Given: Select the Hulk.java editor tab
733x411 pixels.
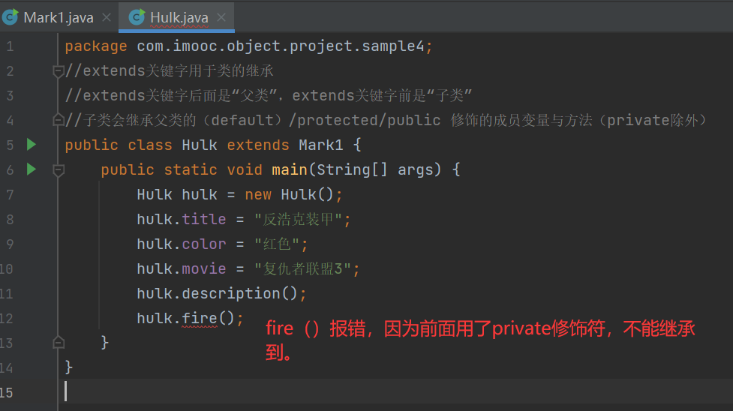Looking at the screenshot, I should click(180, 17).
